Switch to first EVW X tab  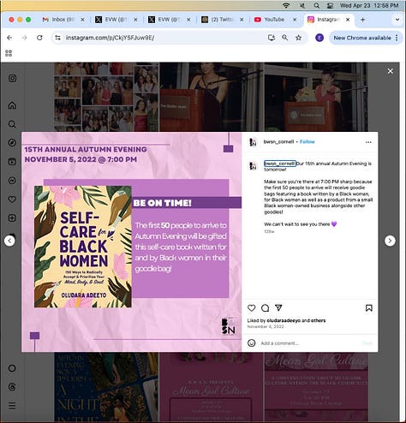click(x=116, y=20)
